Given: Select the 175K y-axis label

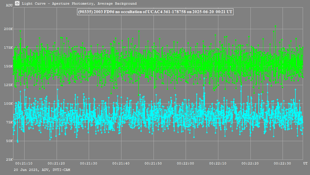Looking at the screenshot, I should [8, 48].
